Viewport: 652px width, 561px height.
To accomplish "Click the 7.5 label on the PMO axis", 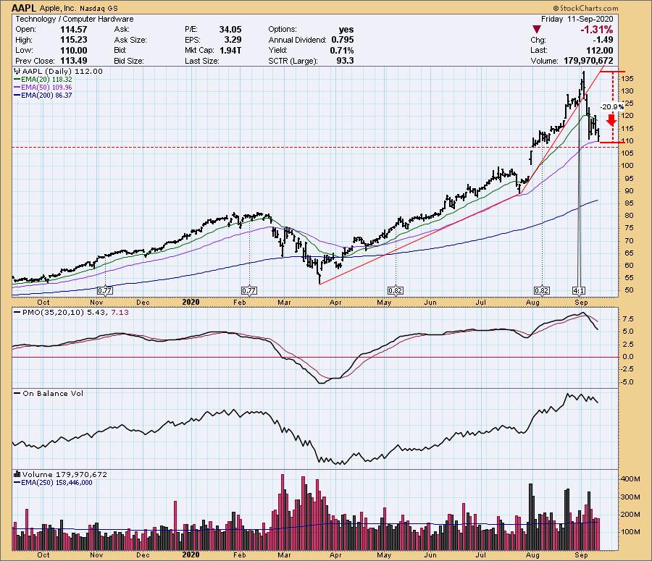I will 628,319.
